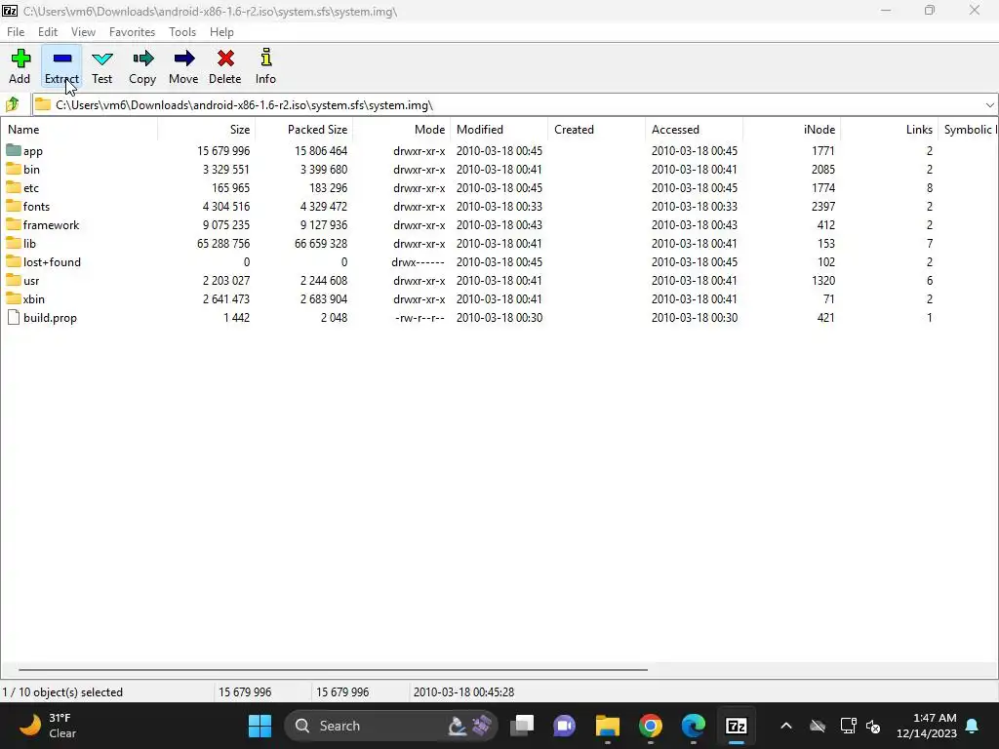Click iNode value 2397
Screen dimensions: 999x749
click(822, 207)
